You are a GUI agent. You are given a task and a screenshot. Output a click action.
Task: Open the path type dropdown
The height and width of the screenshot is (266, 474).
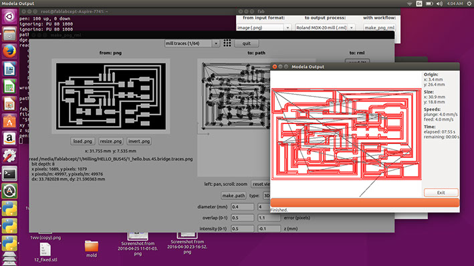coord(266,195)
